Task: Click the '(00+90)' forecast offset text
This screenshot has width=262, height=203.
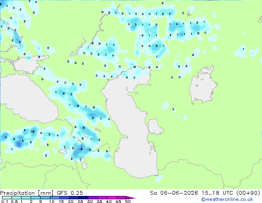Action: point(248,193)
